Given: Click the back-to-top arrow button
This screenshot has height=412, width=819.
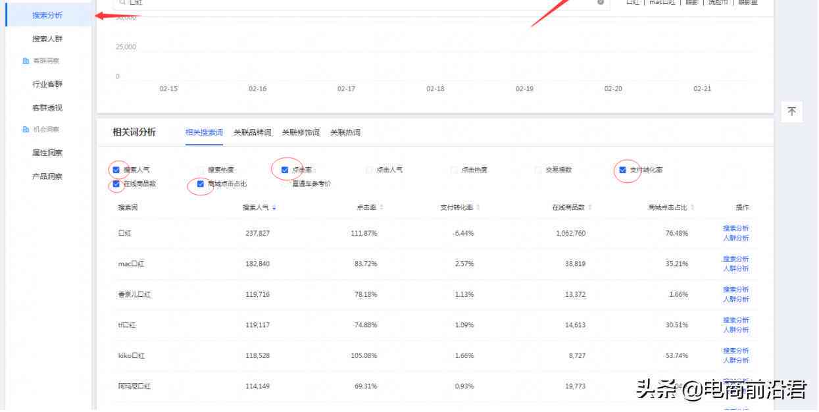Looking at the screenshot, I should pos(791,112).
